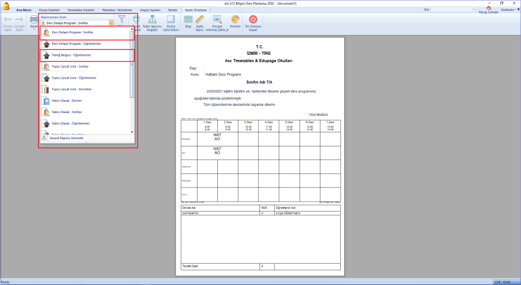Click icon beside Toplu Çarşaf Liste : Sınıflar
This screenshot has height=285, width=521.
pyautogui.click(x=46, y=67)
